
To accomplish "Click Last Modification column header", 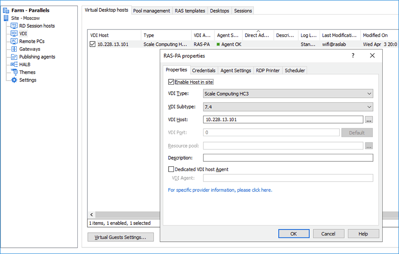I will coord(340,35).
